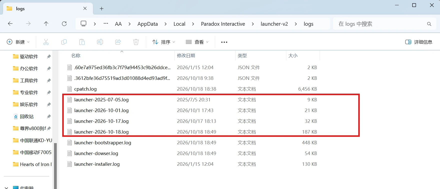The image size is (440, 189).
Task: Open the 查看 view dropdown
Action: point(197,42)
